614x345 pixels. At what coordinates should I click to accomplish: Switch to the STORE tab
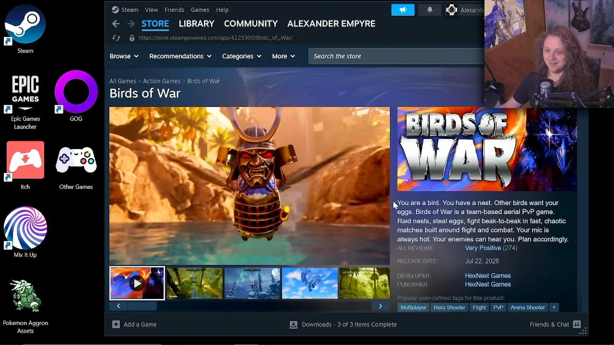155,23
